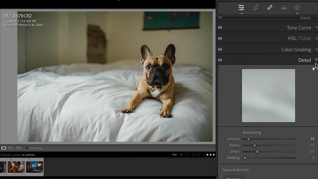Viewport: 318px width, 179px height.
Task: Toggle Tone Curve panel visibility eye
Action: [220, 28]
